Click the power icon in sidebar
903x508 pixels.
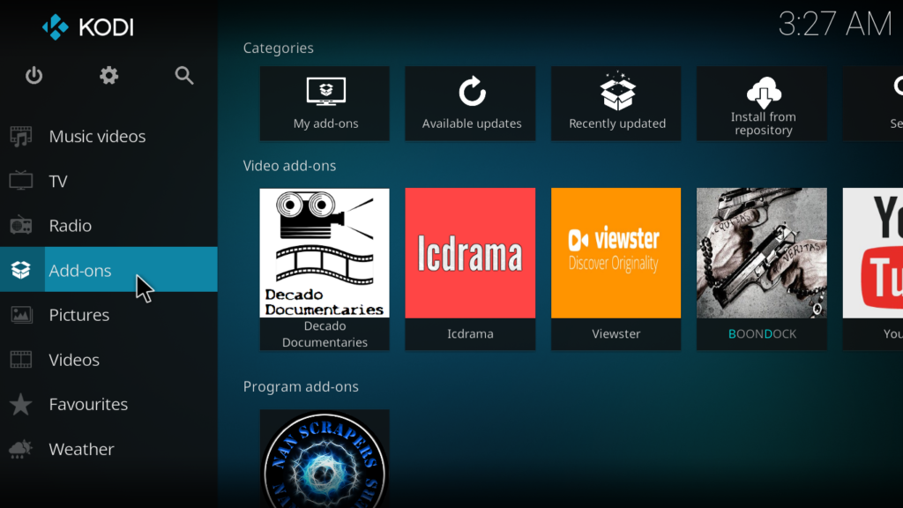pyautogui.click(x=34, y=76)
